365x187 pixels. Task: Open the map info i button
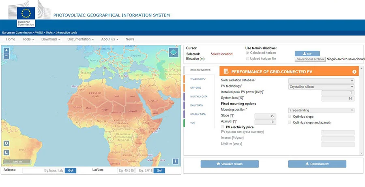(x=176, y=161)
